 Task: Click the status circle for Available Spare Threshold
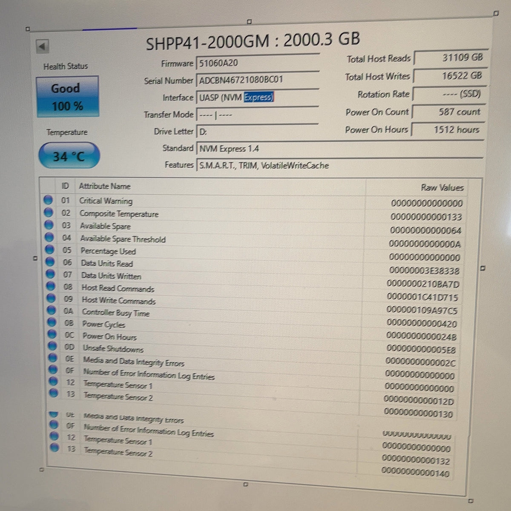tap(50, 237)
